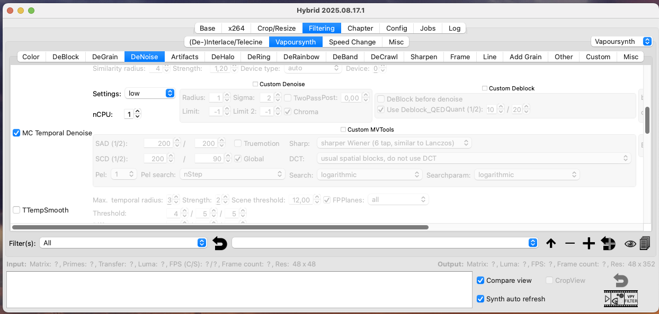The width and height of the screenshot is (659, 314).
Task: Select the Misc tab beside Speed Change
Action: 396,42
